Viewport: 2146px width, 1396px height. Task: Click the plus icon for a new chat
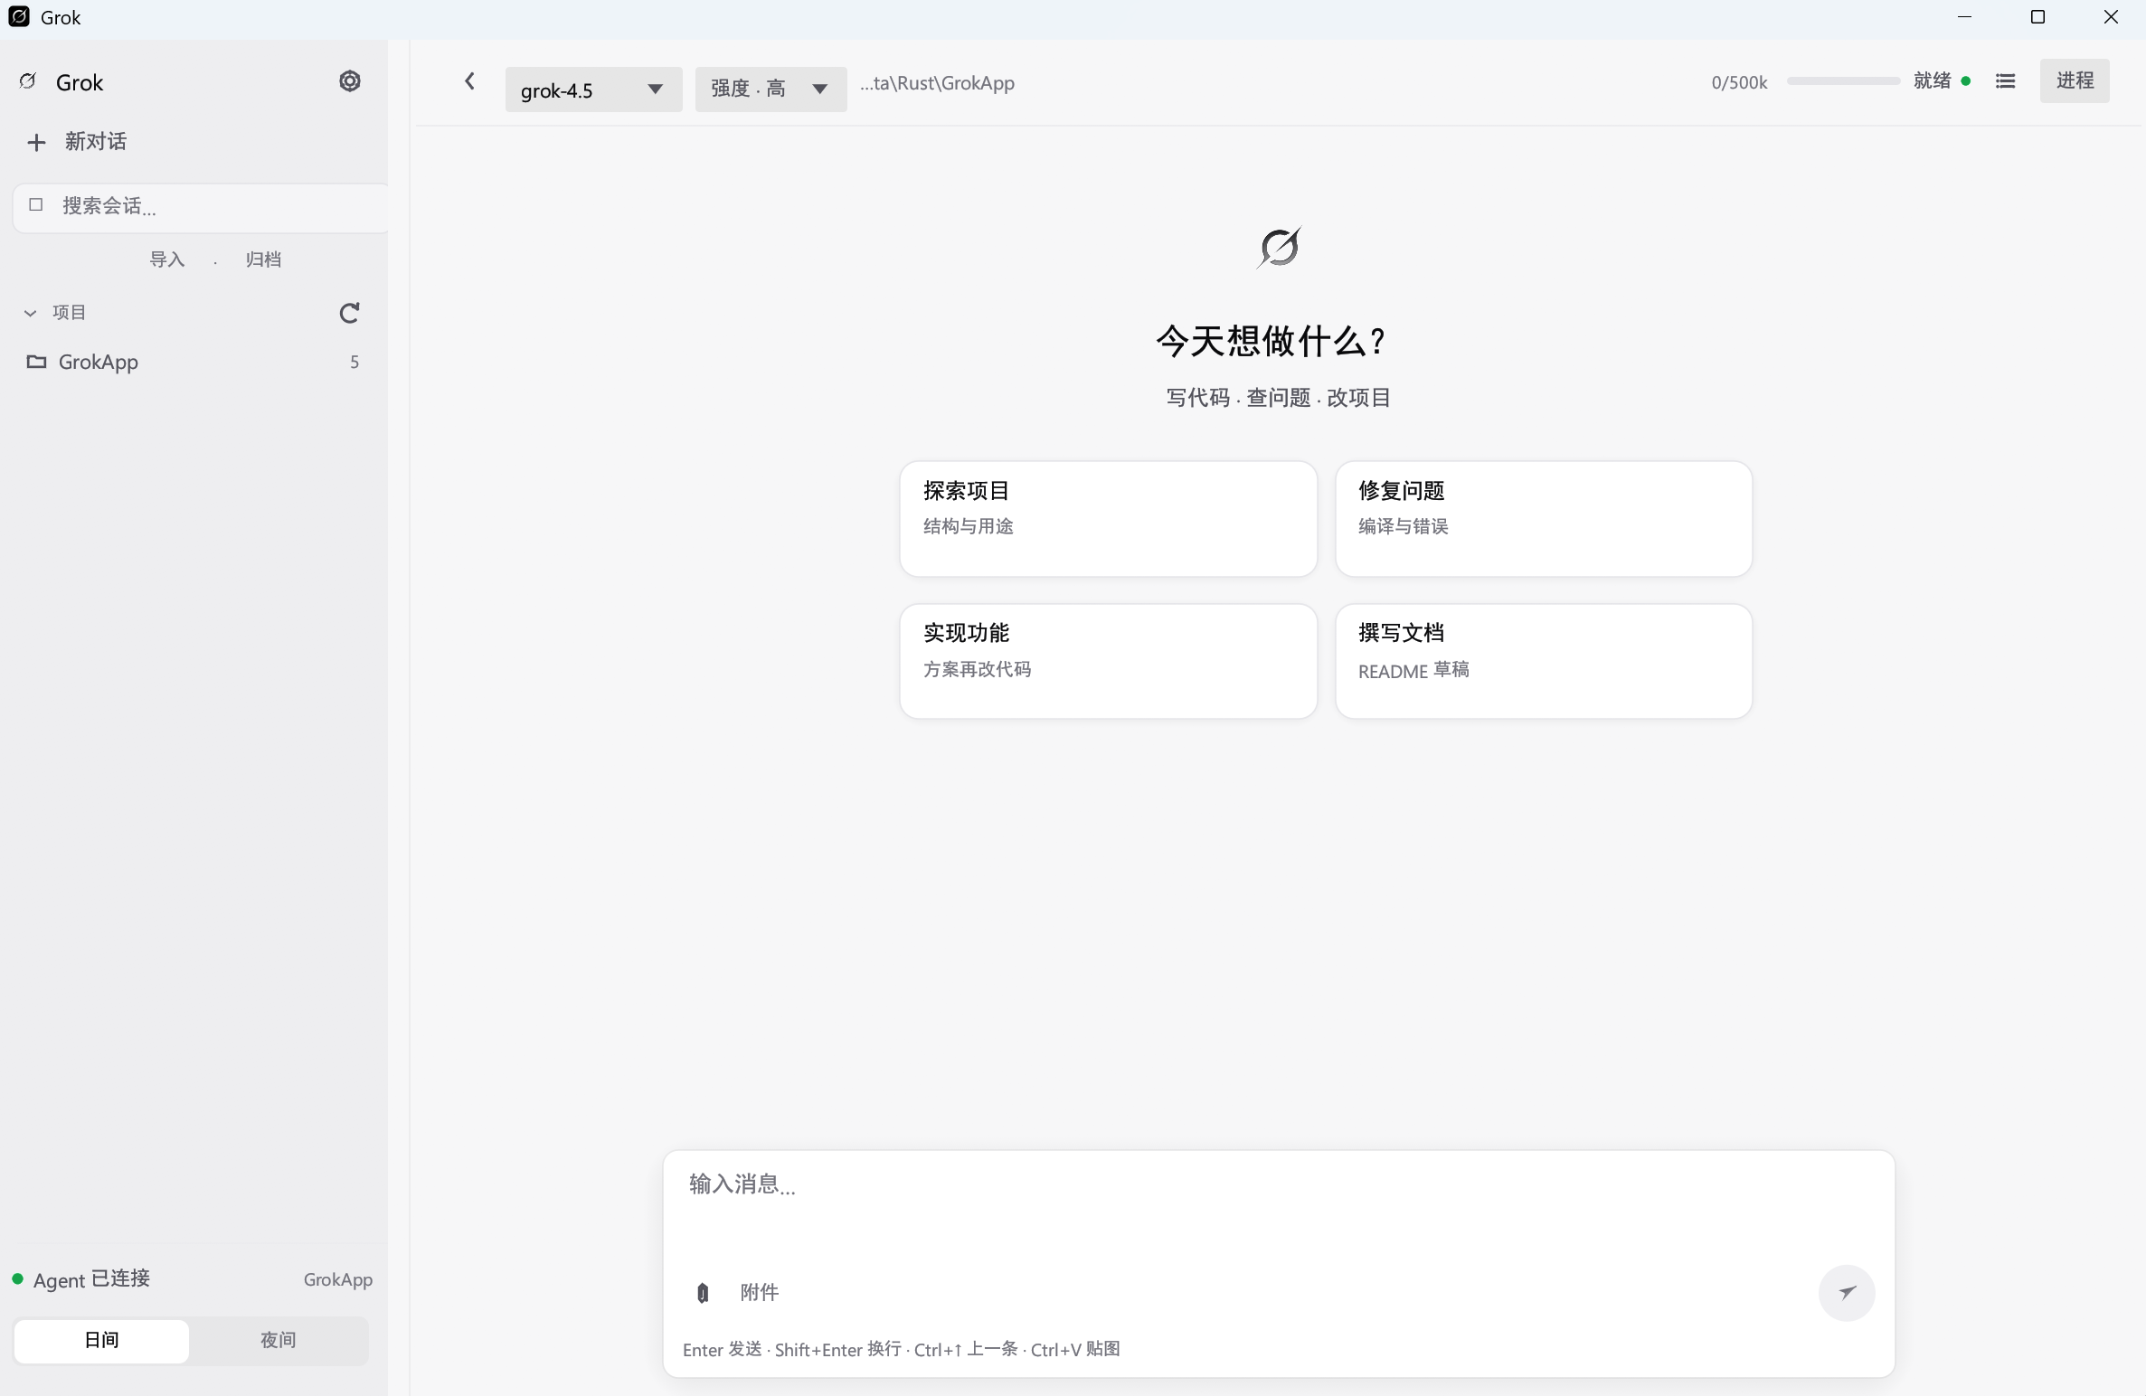36,142
